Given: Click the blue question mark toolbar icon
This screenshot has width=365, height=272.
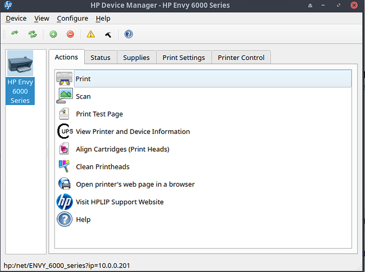Looking at the screenshot, I should pyautogui.click(x=128, y=34).
